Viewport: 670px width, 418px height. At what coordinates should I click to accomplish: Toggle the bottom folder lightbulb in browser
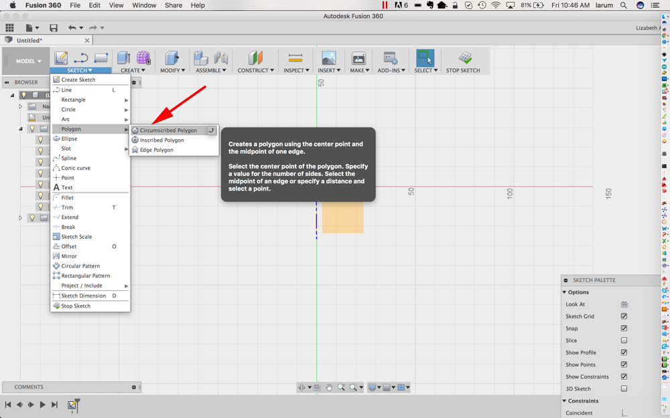32,218
